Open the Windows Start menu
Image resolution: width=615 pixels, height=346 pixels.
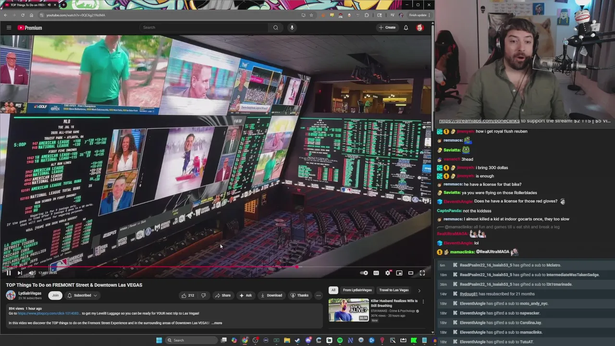[159, 340]
